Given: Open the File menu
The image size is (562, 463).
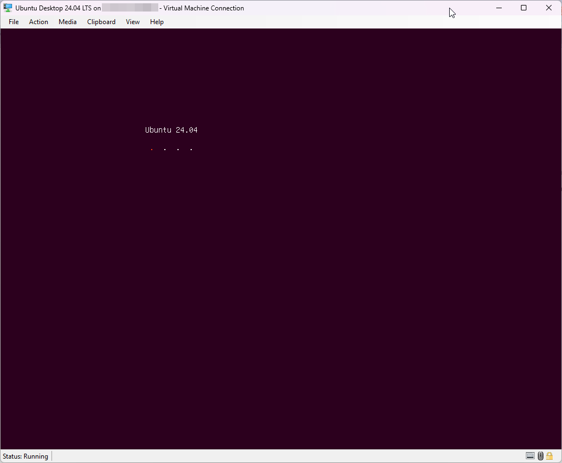Looking at the screenshot, I should pyautogui.click(x=13, y=21).
